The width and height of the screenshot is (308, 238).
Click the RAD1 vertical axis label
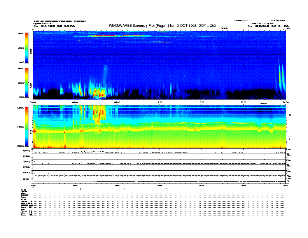pyautogui.click(x=31, y=86)
